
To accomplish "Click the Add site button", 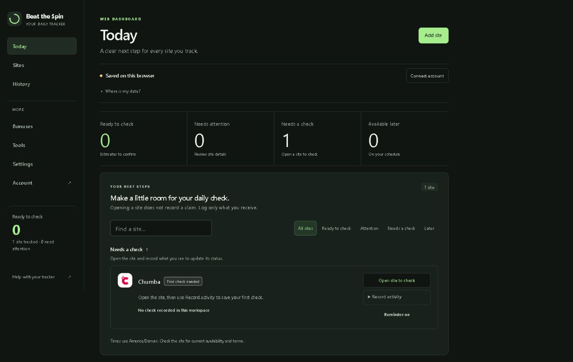I will (x=433, y=35).
